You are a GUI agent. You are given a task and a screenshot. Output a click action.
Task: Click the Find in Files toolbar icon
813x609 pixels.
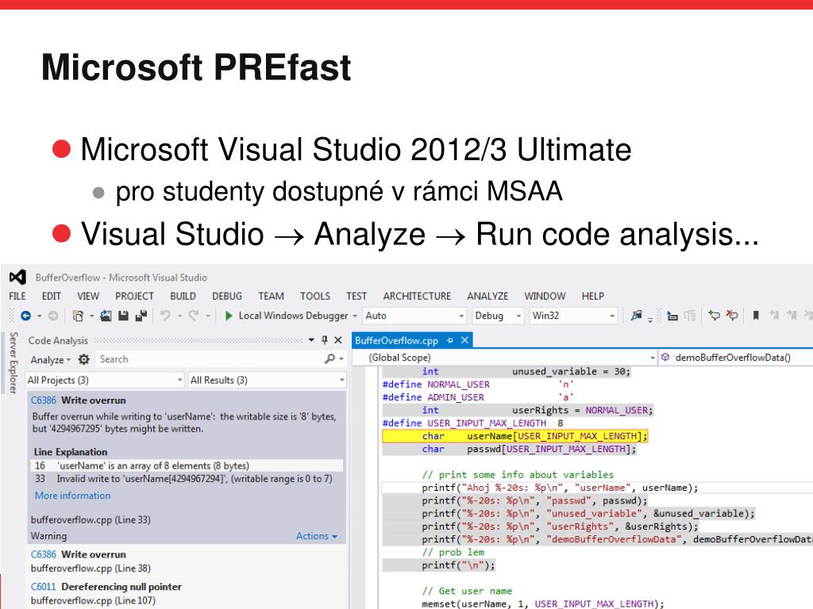[x=636, y=316]
